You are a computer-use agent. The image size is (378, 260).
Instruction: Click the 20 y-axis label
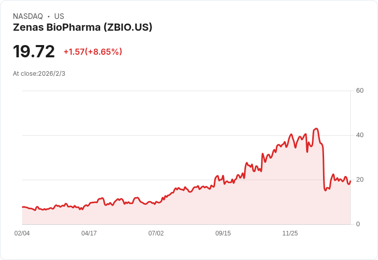coord(360,180)
